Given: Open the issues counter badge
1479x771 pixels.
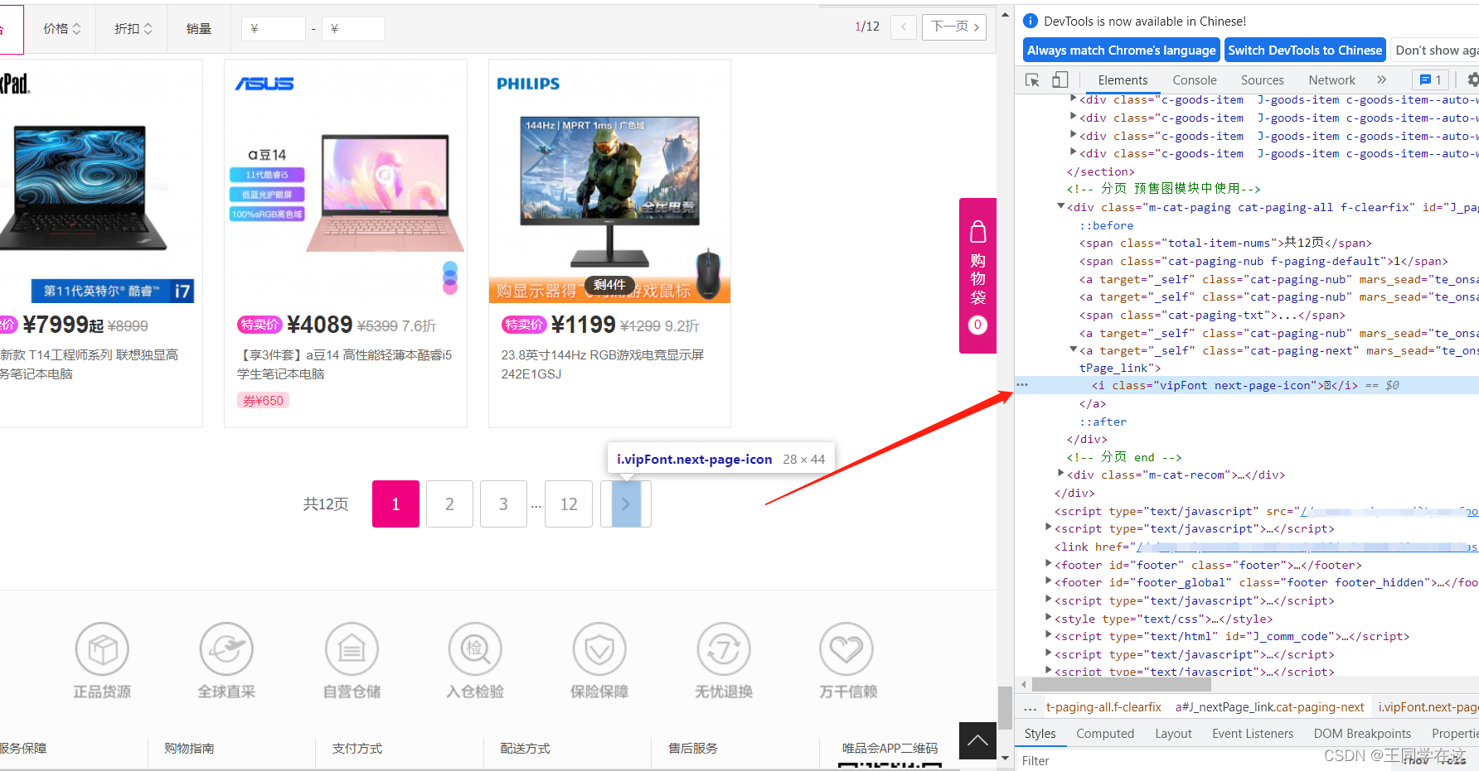Looking at the screenshot, I should click(1431, 80).
